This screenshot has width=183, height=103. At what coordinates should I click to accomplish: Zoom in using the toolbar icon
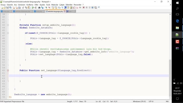pos(46,8)
